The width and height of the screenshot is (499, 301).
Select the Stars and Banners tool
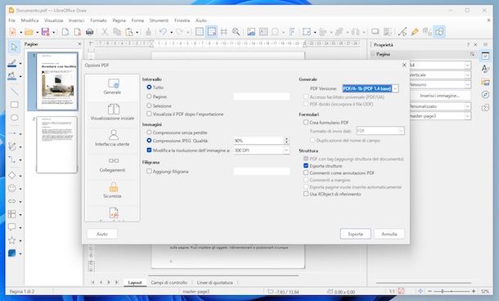click(11, 240)
